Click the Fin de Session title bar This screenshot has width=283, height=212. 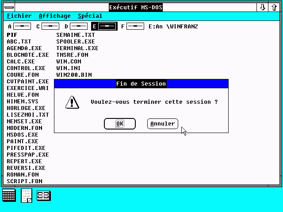(x=141, y=83)
